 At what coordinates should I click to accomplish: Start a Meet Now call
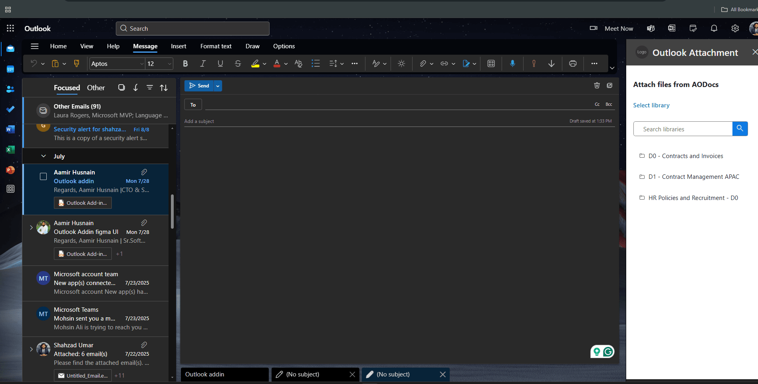coord(611,28)
